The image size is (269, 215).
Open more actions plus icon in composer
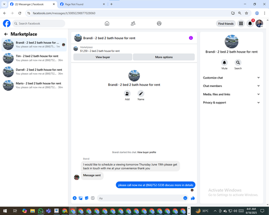(x=75, y=198)
